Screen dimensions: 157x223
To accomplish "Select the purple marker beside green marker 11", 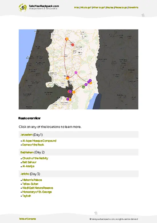I will click(86, 85).
